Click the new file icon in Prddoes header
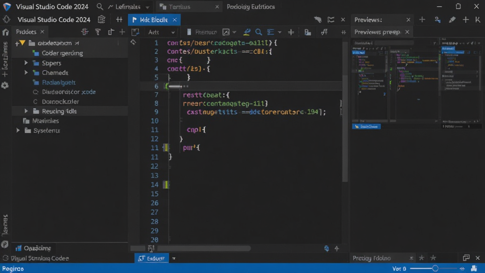 coord(111,32)
